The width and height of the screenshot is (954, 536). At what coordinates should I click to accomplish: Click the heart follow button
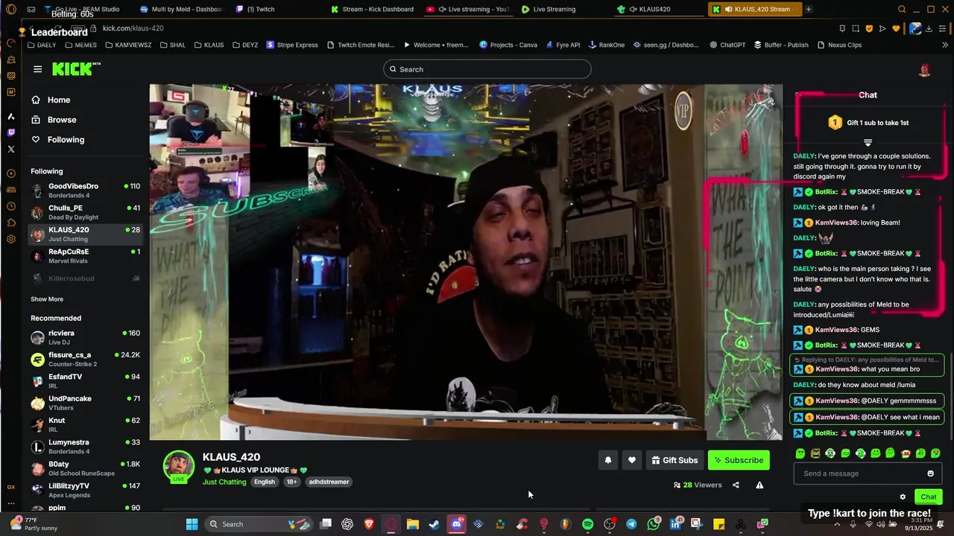point(632,460)
